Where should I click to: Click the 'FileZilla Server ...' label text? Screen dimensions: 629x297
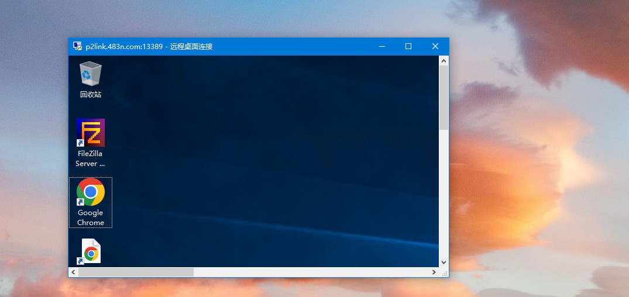pyautogui.click(x=90, y=158)
